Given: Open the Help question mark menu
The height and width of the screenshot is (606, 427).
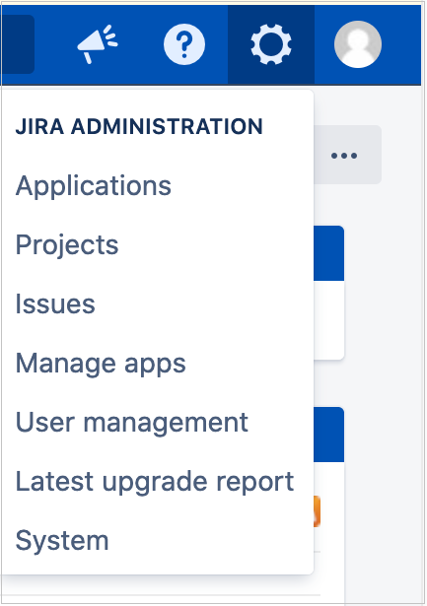Looking at the screenshot, I should point(184,44).
